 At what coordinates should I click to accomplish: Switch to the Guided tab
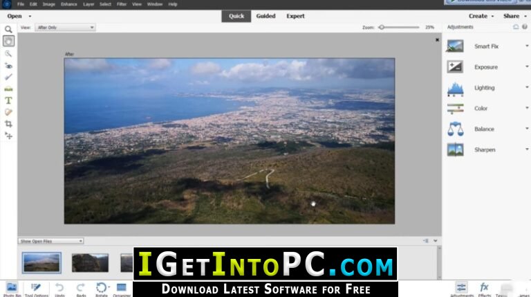coord(265,16)
